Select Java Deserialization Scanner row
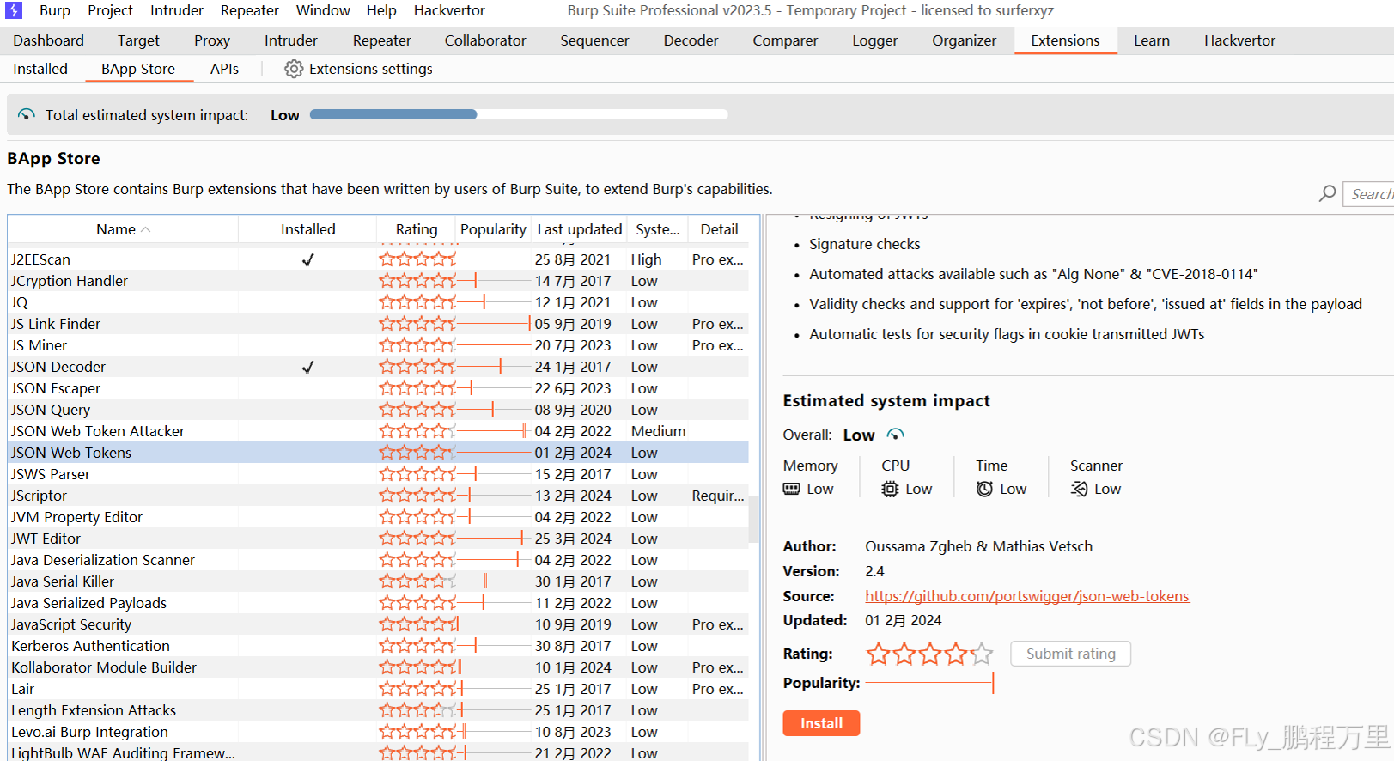 pyautogui.click(x=378, y=560)
